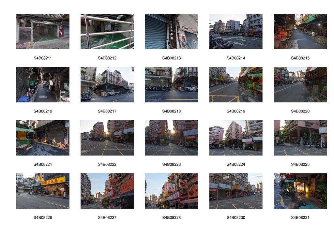Select the caption text S4B08223

(x=172, y=164)
